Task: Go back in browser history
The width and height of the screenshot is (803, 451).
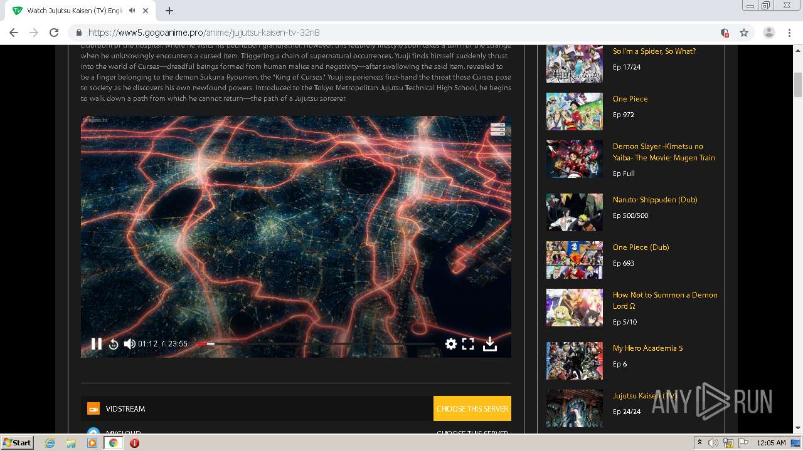Action: [14, 33]
